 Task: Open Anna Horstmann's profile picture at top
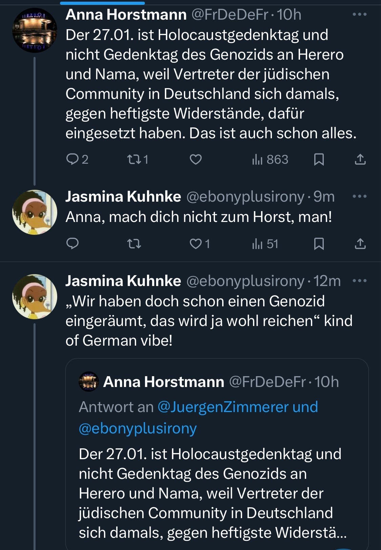[x=35, y=30]
